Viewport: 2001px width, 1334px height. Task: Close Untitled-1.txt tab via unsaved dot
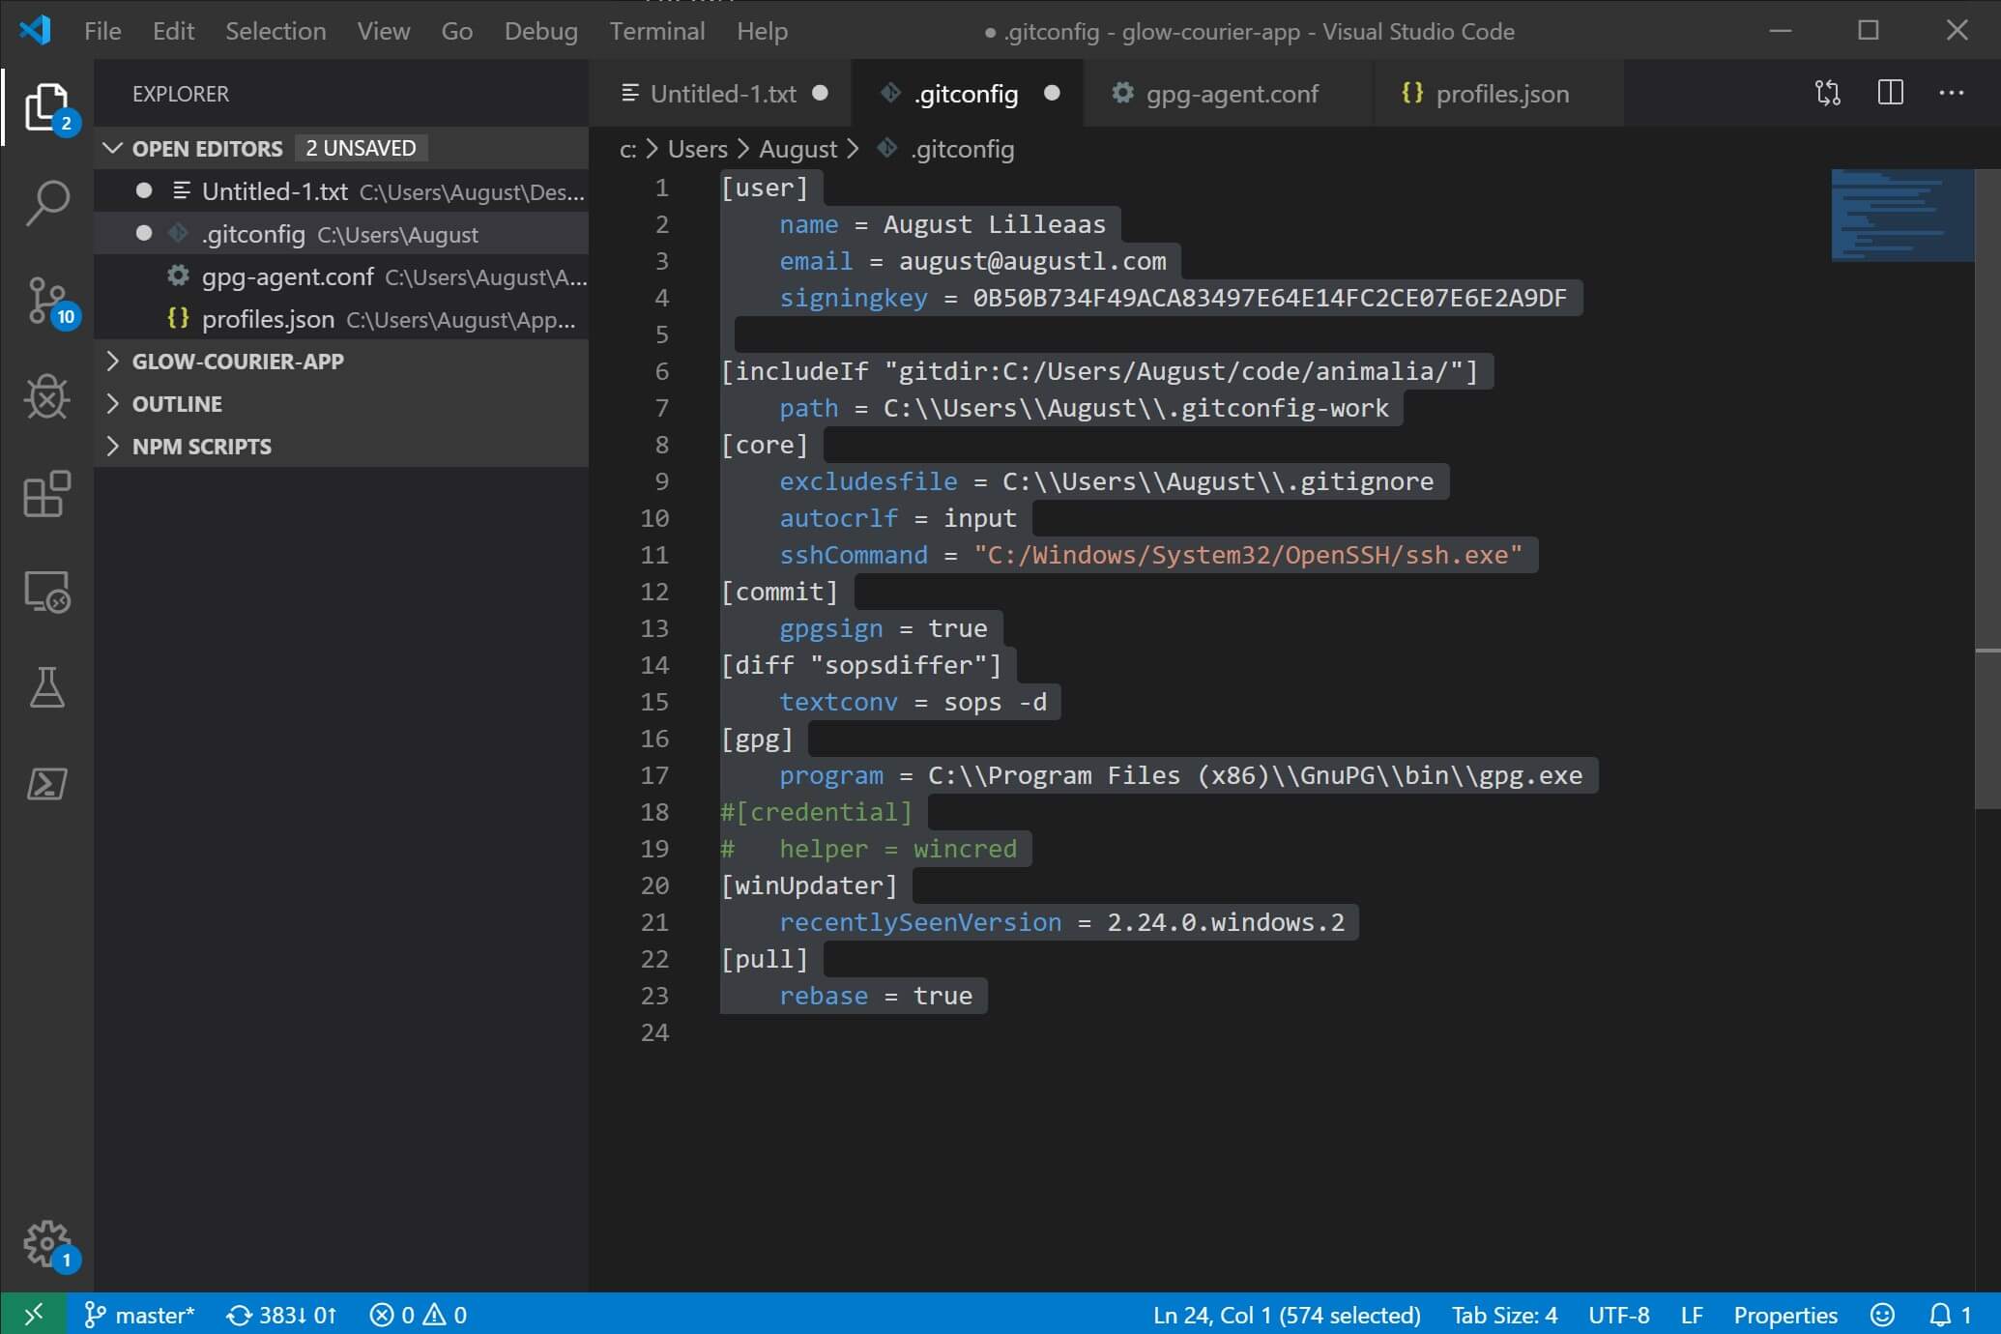tap(821, 93)
